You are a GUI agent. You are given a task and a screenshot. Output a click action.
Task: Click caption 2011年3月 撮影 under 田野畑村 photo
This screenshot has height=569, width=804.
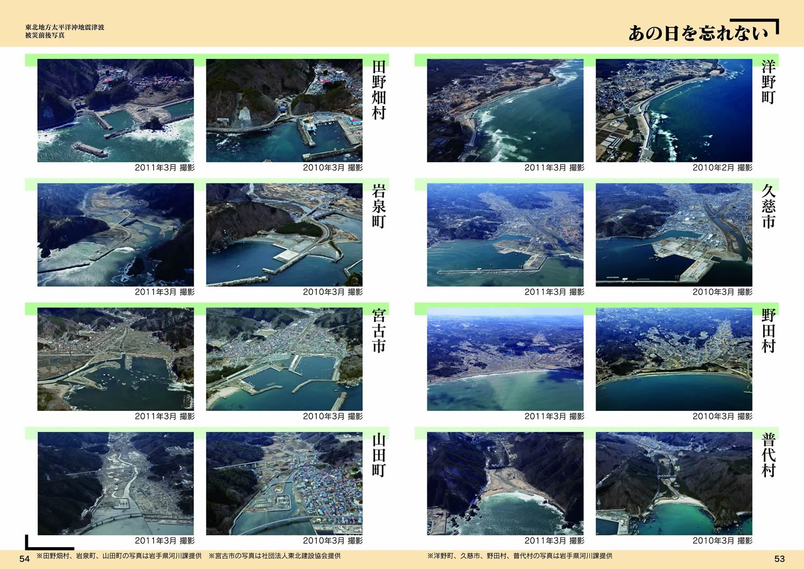click(165, 168)
